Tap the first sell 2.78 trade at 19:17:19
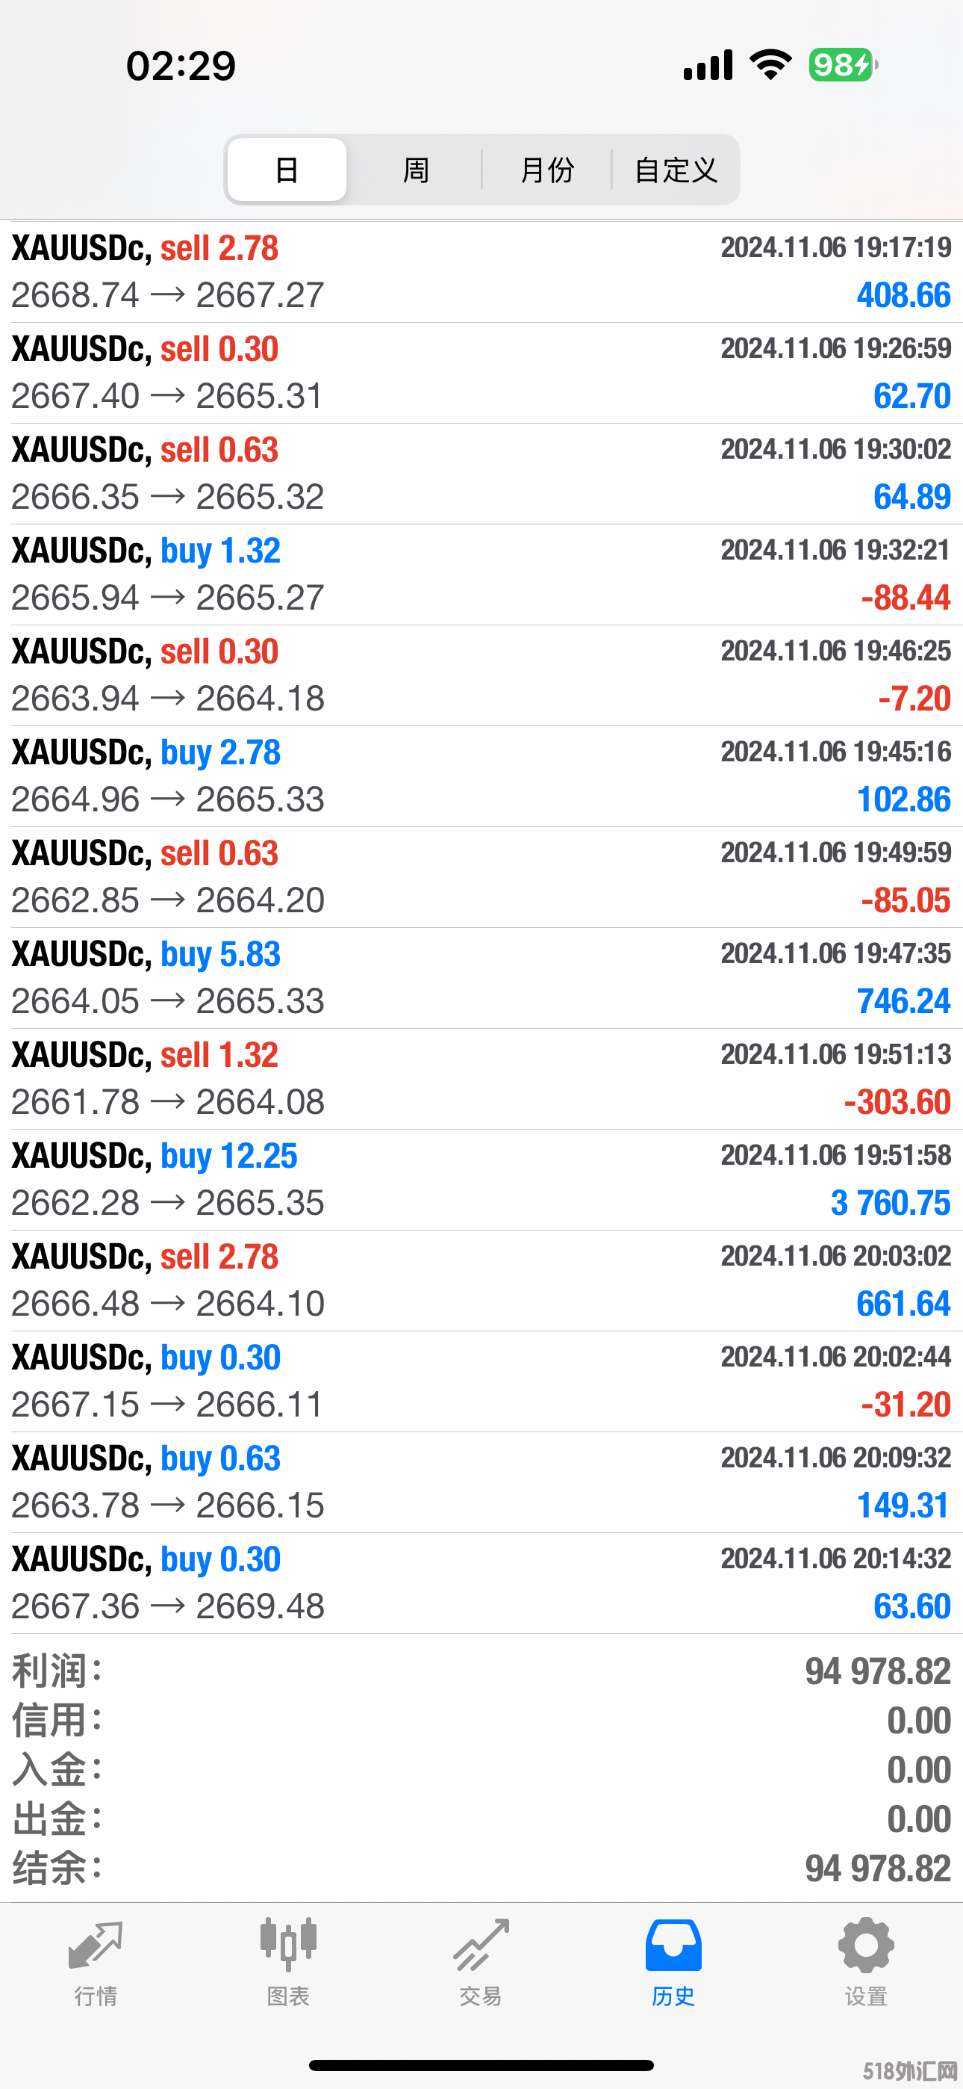Image resolution: width=963 pixels, height=2089 pixels. coord(481,272)
